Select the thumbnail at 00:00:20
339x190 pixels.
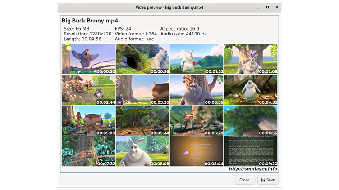coord(88,59)
